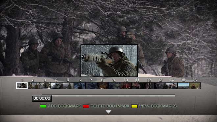Select chapter 6 thumbnail
217x122 pixels.
(x=80, y=85)
